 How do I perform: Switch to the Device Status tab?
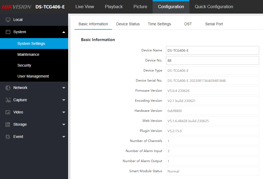(x=128, y=24)
